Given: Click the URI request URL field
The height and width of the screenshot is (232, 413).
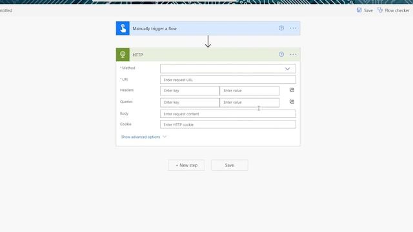Looking at the screenshot, I should click(x=228, y=80).
